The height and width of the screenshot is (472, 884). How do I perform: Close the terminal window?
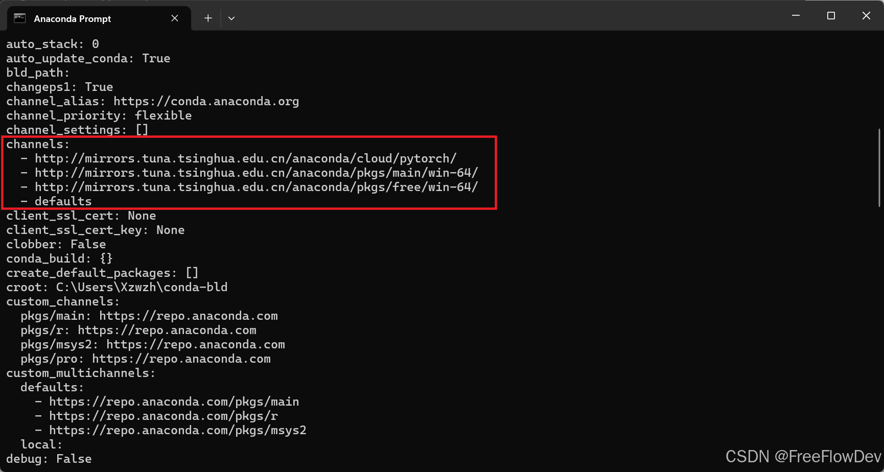tap(866, 16)
